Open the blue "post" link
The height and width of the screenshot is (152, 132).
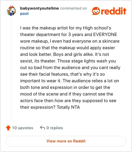click(24, 14)
